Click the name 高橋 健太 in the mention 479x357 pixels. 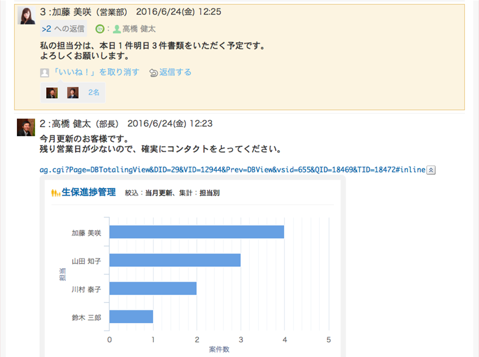[139, 29]
